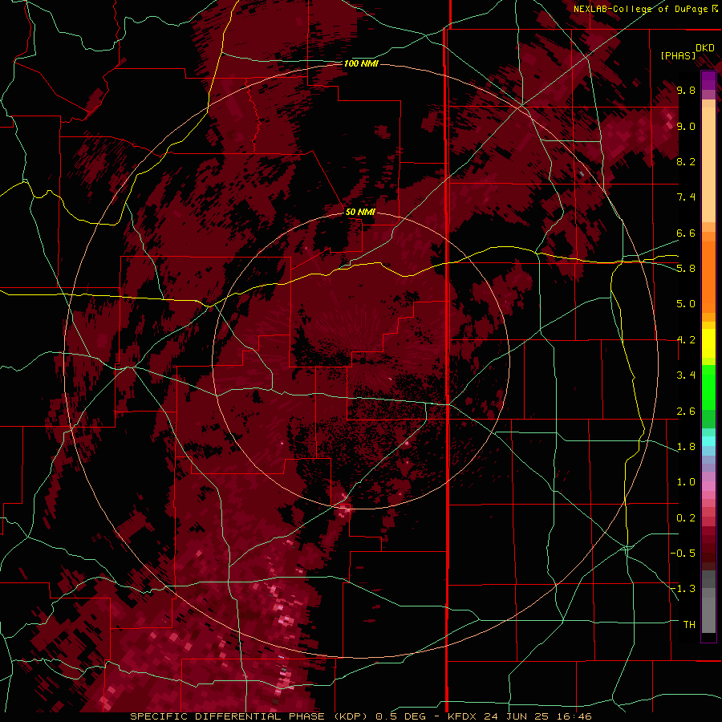This screenshot has height=722, width=722.
Task: Click the KFDX 24 JUN 25 16:46 timestamp
Action: (521, 716)
